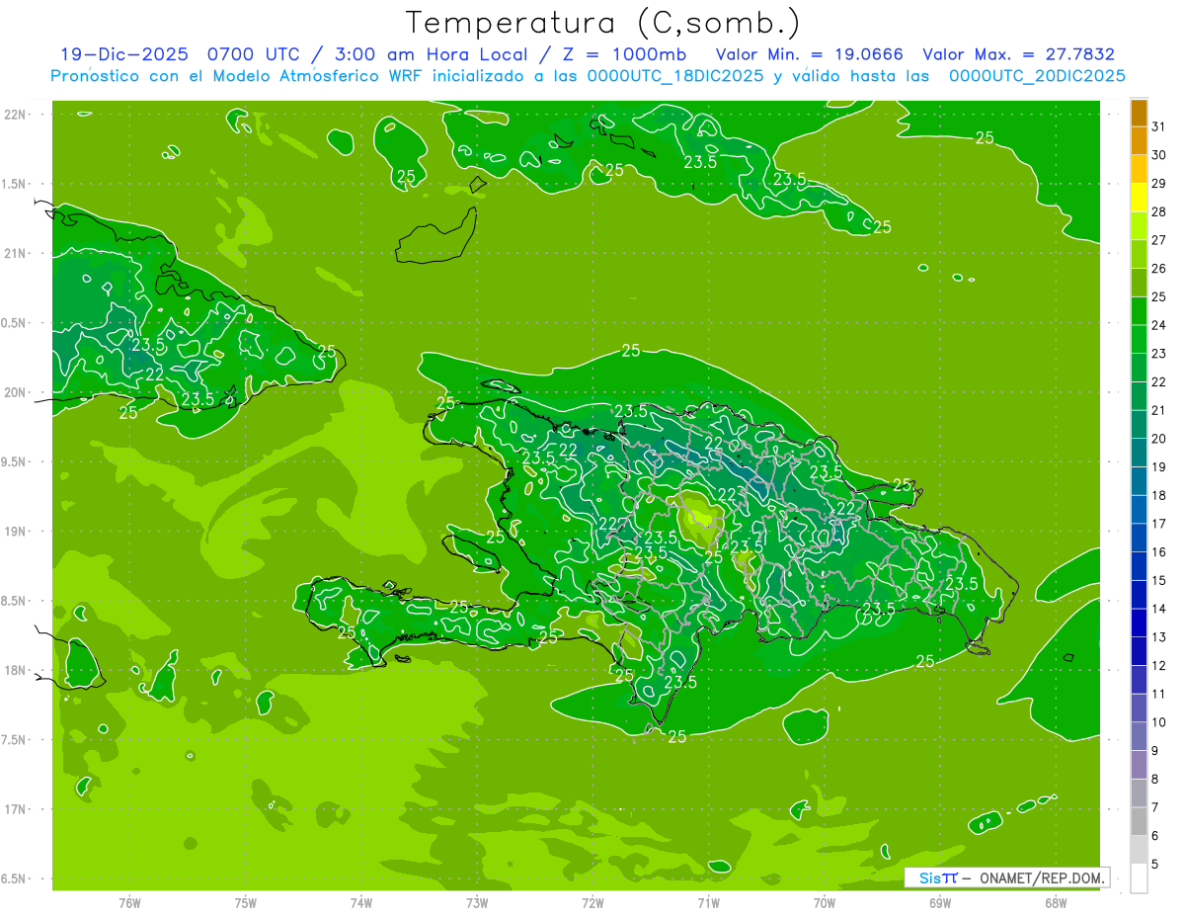Click color scale label 17

click(1159, 524)
